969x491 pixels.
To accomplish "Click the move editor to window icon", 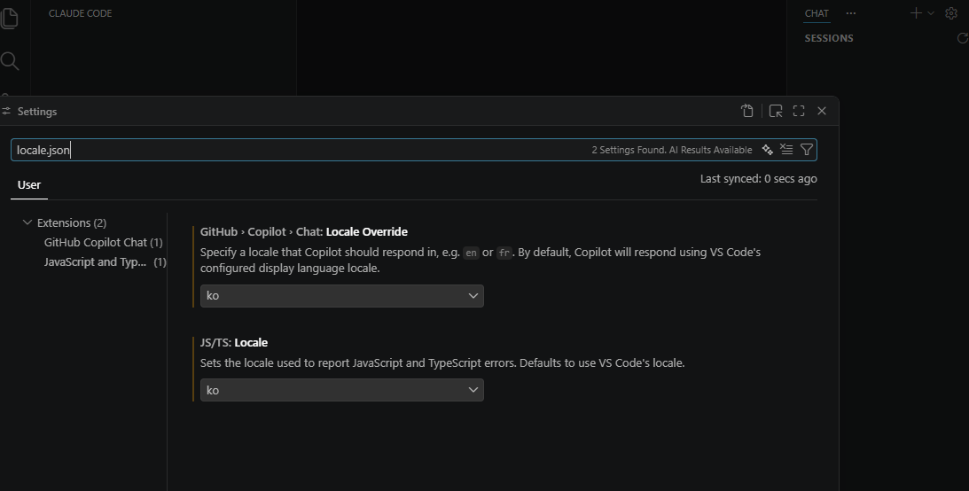I will pyautogui.click(x=776, y=111).
